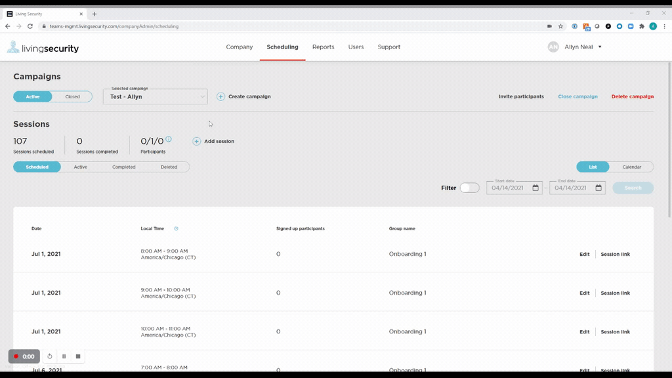The height and width of the screenshot is (378, 672).
Task: Open the Users menu
Action: pos(356,47)
